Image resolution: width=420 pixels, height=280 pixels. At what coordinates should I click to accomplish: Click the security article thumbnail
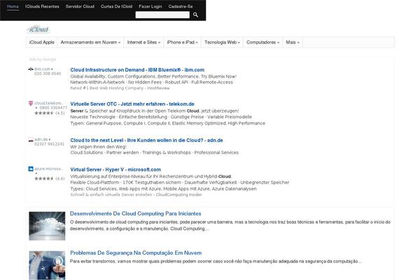(47, 265)
